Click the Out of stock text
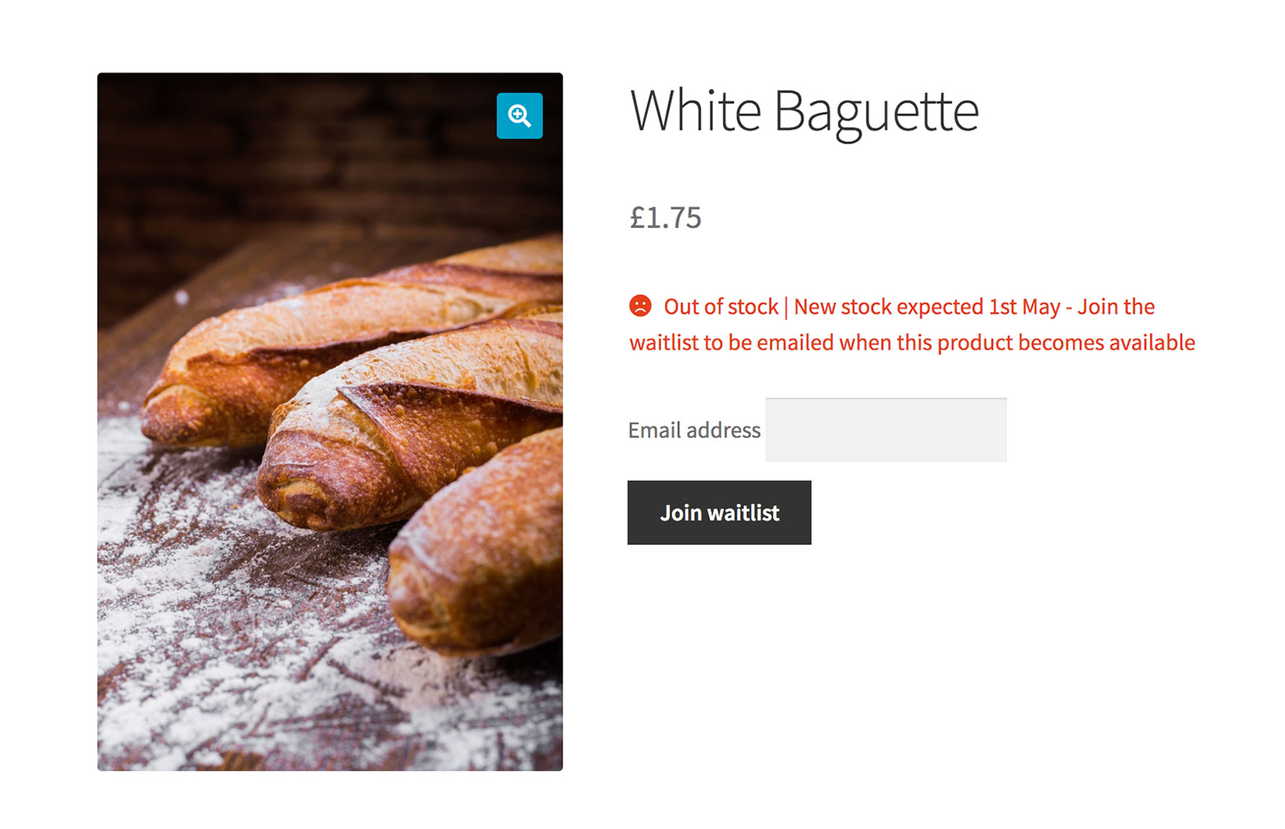This screenshot has height=829, width=1285. pyautogui.click(x=721, y=306)
